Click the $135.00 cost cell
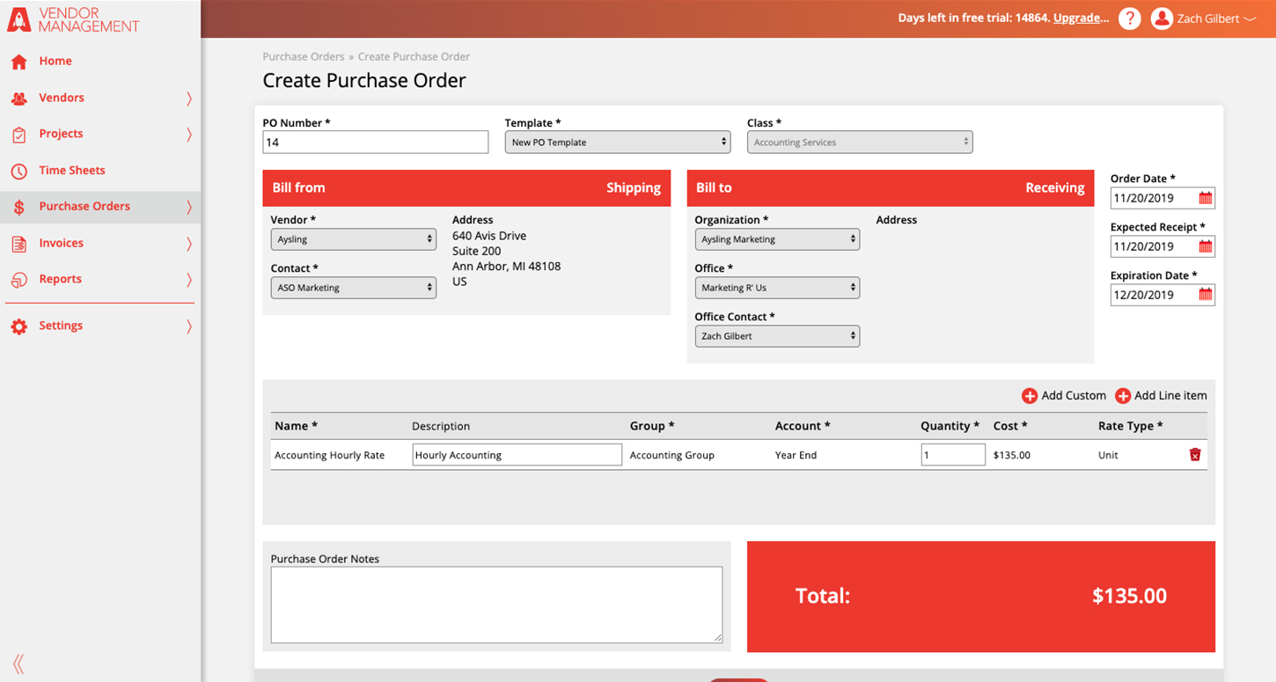This screenshot has width=1276, height=682. pyautogui.click(x=1012, y=456)
